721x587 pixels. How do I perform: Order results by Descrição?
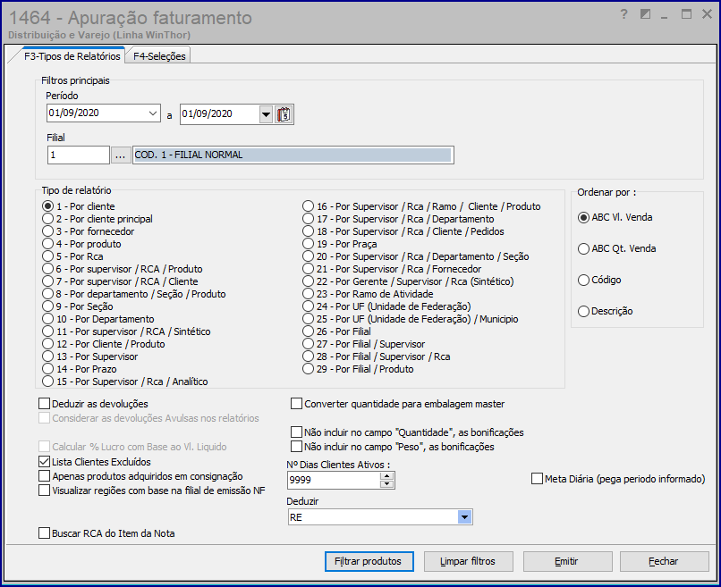[x=605, y=311]
